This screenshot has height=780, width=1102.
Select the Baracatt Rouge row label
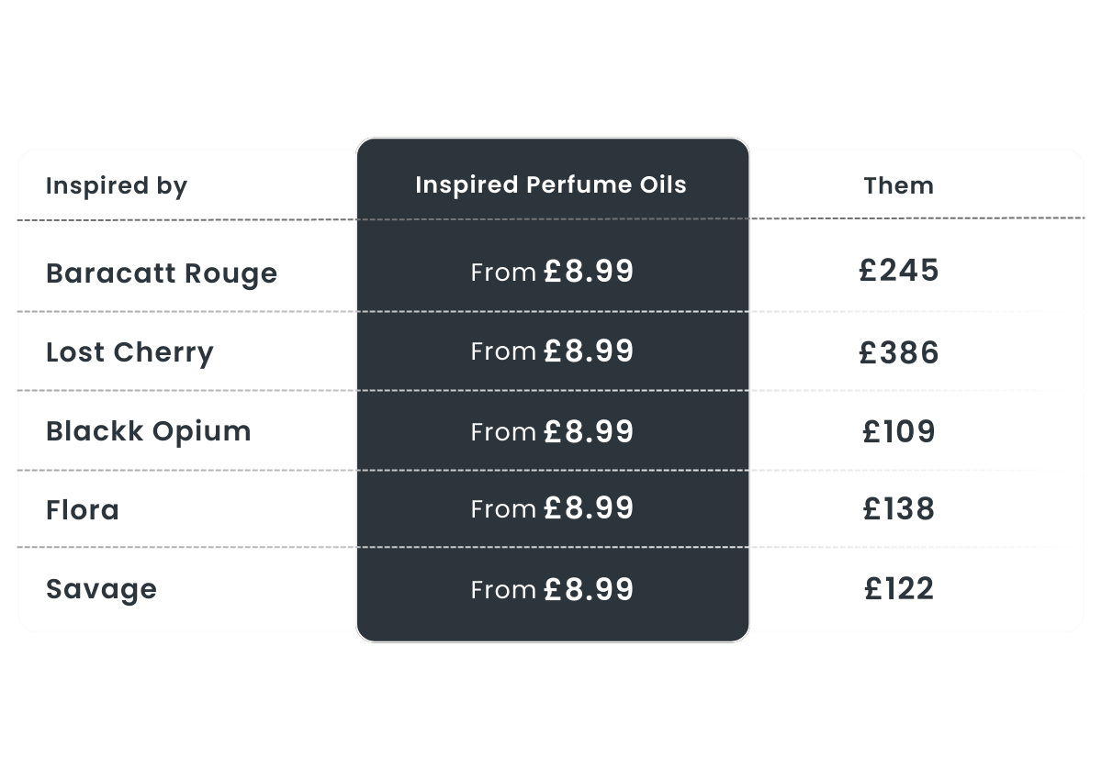[x=162, y=273]
